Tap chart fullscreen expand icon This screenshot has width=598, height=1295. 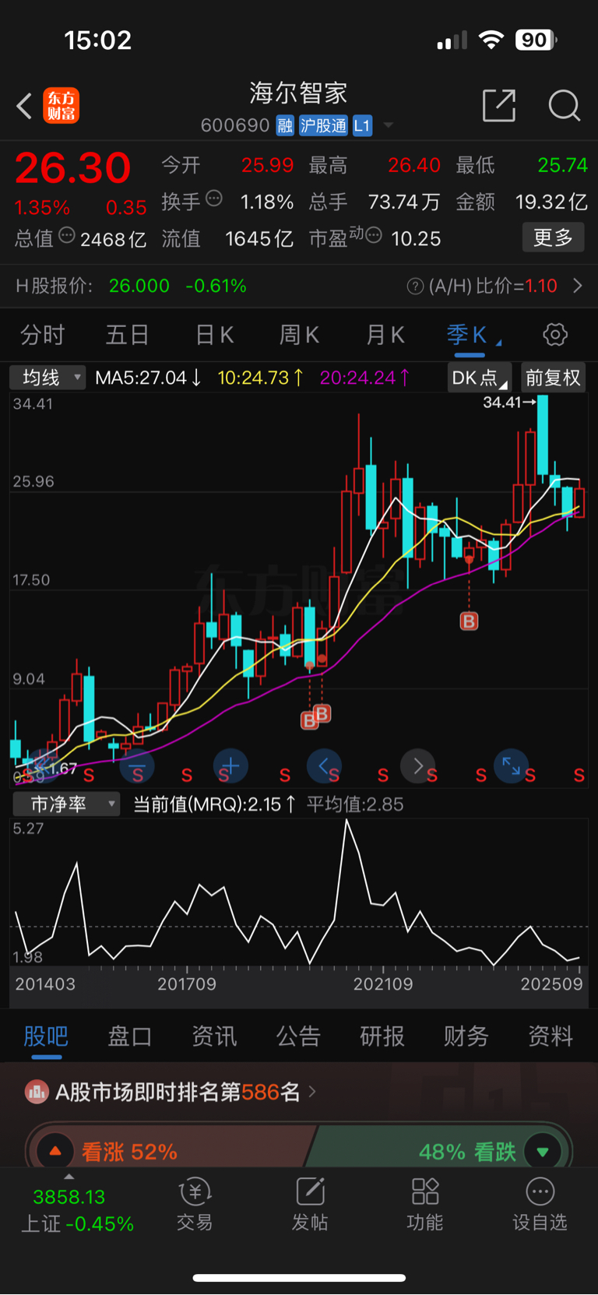coord(512,766)
